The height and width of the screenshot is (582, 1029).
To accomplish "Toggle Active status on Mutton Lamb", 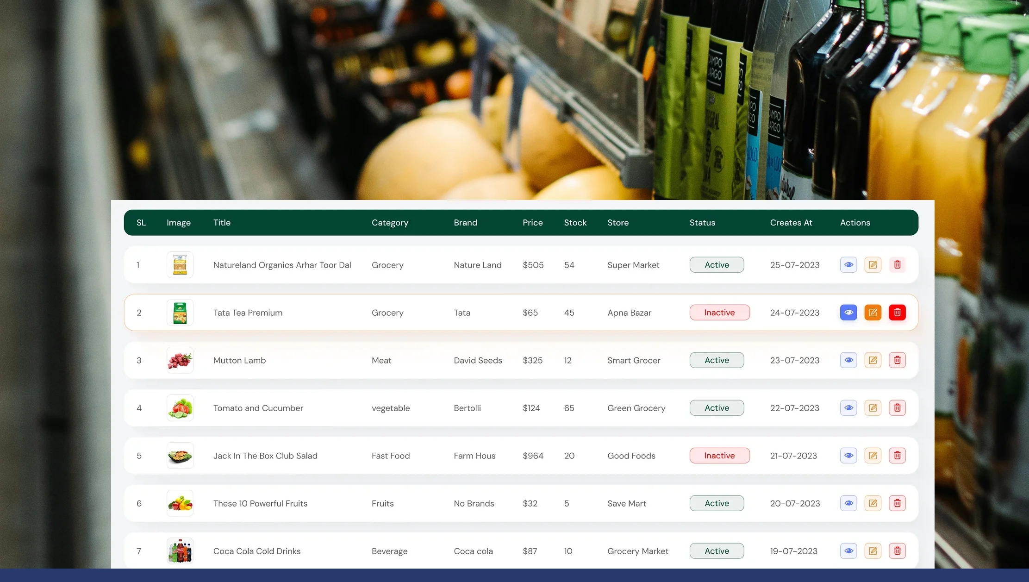I will [x=717, y=360].
